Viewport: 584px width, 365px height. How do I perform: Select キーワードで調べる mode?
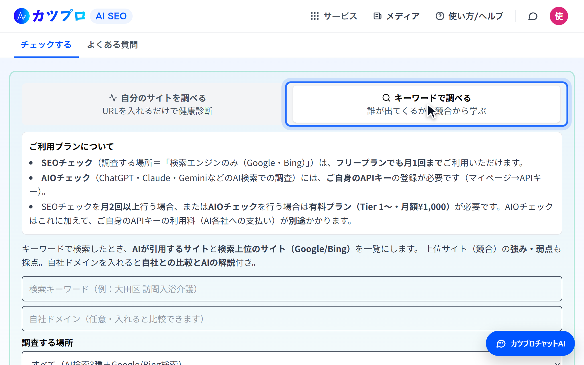[426, 104]
